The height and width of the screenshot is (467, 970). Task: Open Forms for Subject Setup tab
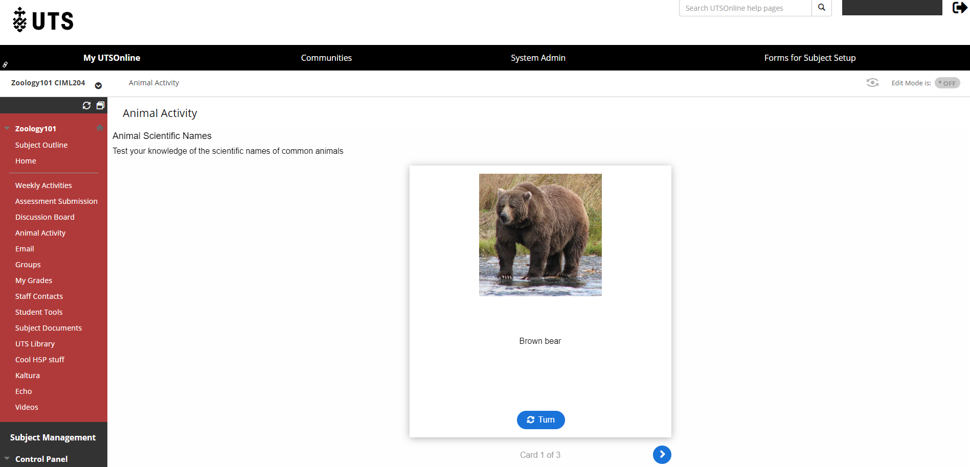[x=810, y=58]
